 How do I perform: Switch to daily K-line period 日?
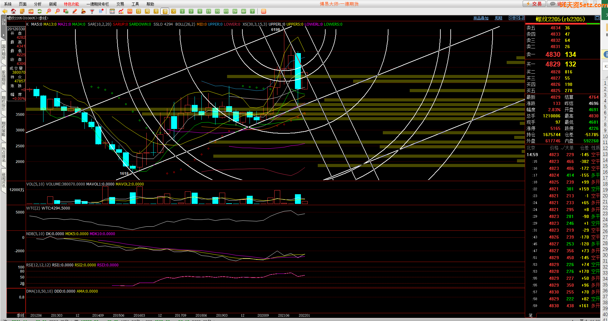tap(139, 11)
